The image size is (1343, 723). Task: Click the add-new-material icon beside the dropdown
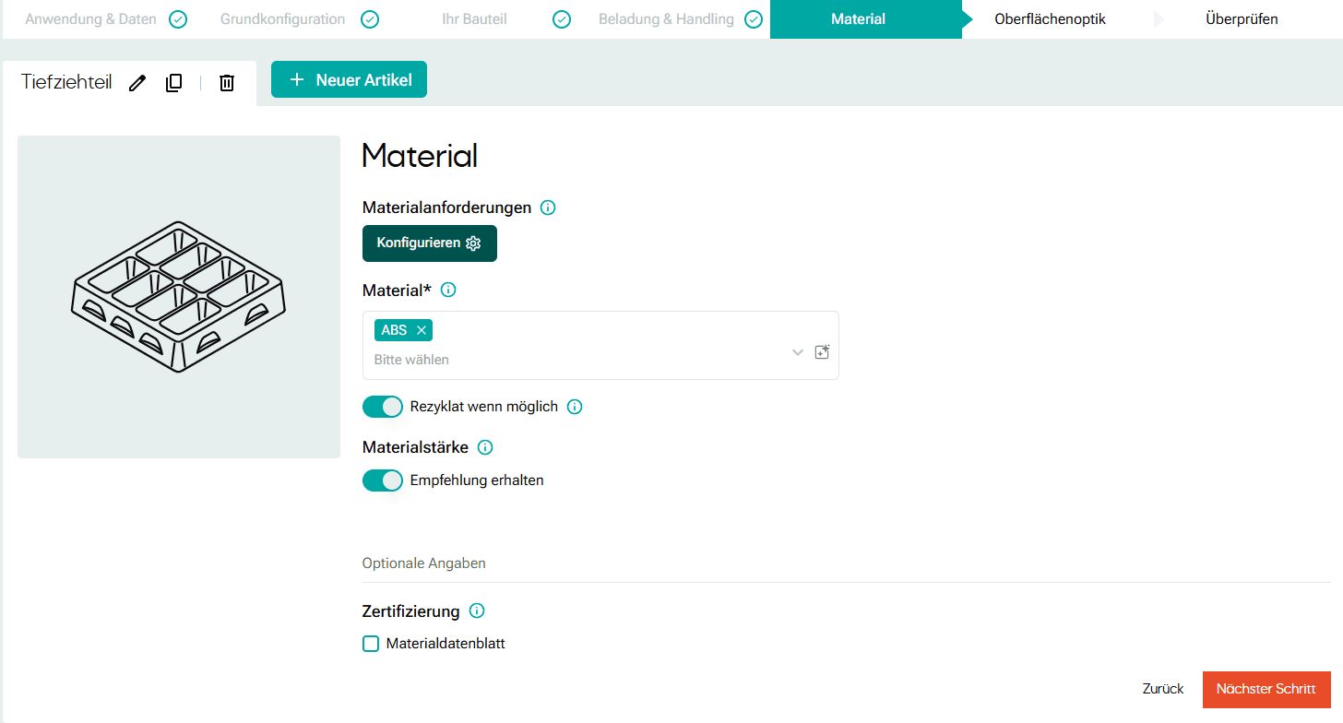click(822, 351)
